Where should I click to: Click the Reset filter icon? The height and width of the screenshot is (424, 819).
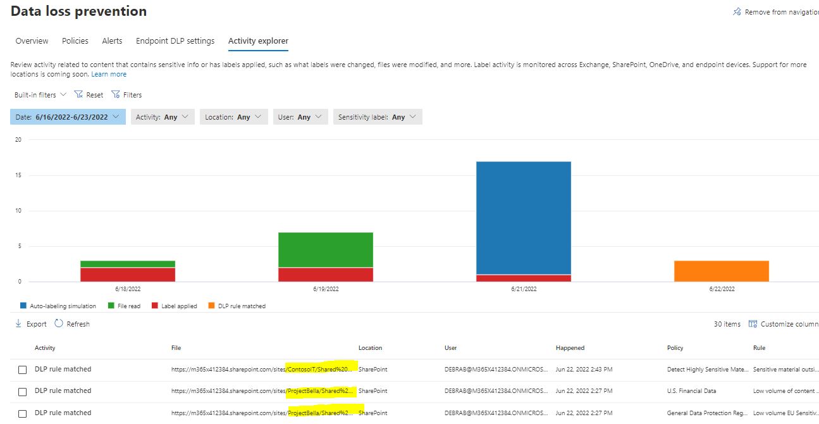point(79,94)
